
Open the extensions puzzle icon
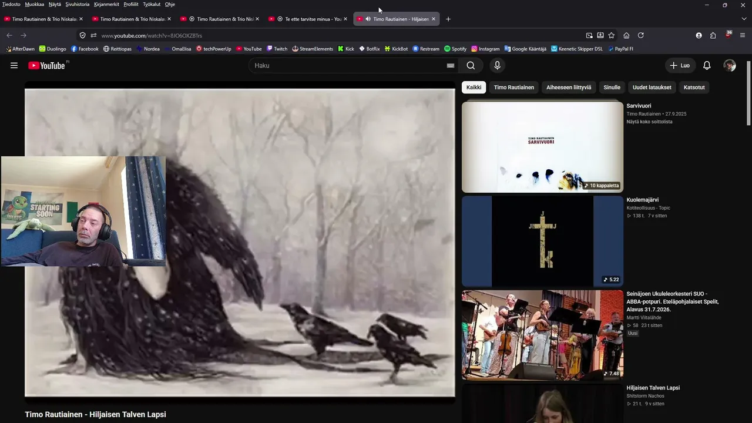(x=713, y=35)
